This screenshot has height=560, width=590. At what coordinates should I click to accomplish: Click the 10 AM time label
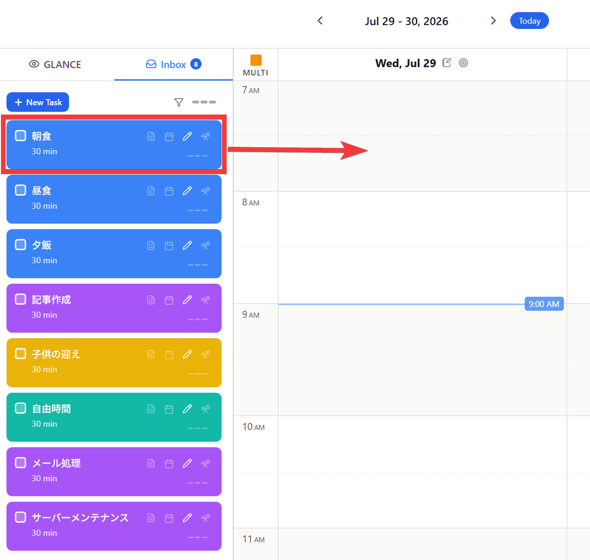(253, 427)
